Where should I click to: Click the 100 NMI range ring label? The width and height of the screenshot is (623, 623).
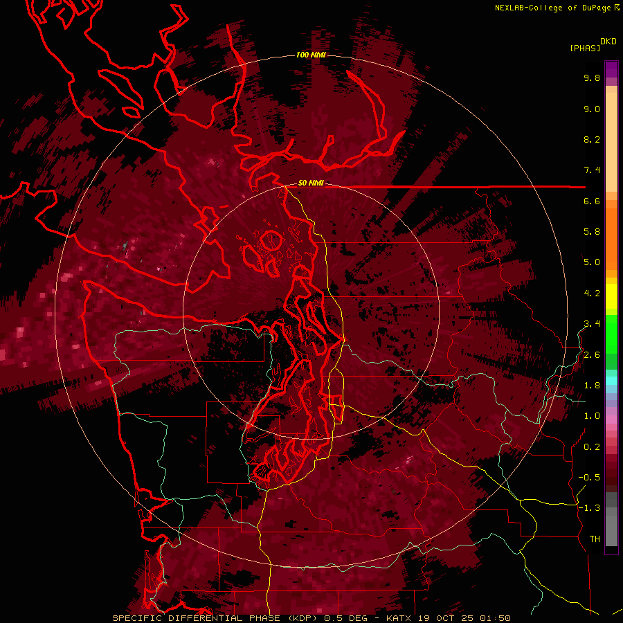pos(311,55)
